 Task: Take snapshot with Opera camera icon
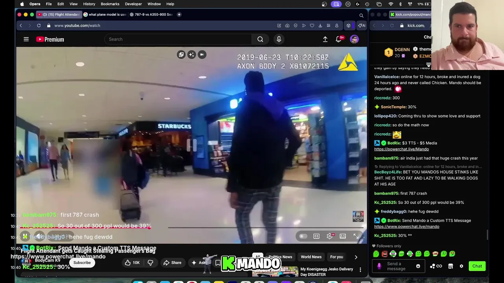[287, 26]
